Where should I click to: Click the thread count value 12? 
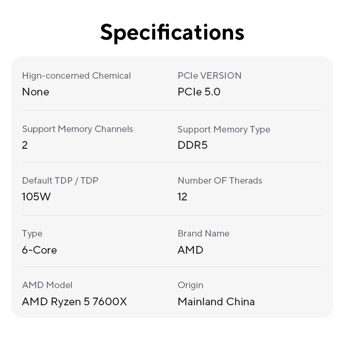point(182,197)
